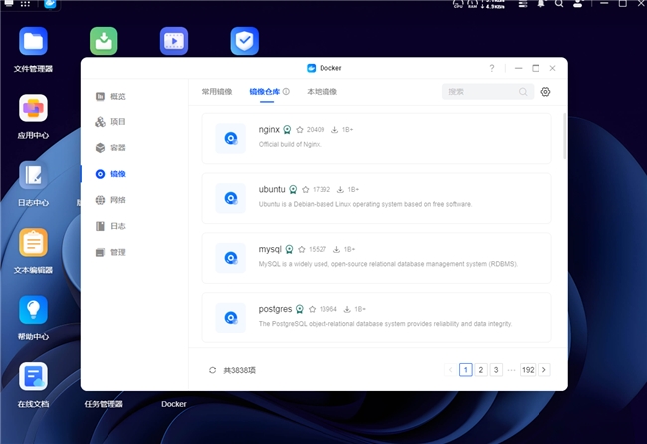The image size is (647, 444).
Task: Click next page arrow in pagination
Action: point(544,370)
